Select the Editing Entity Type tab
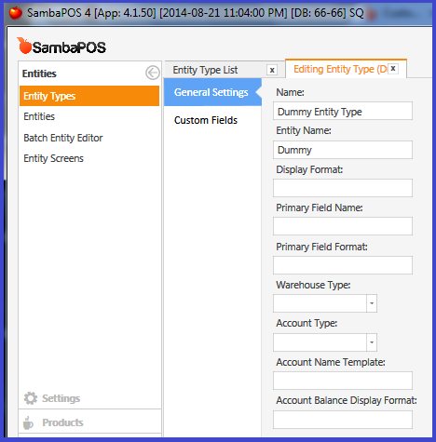Screen dimensions: 436x442 click(340, 69)
